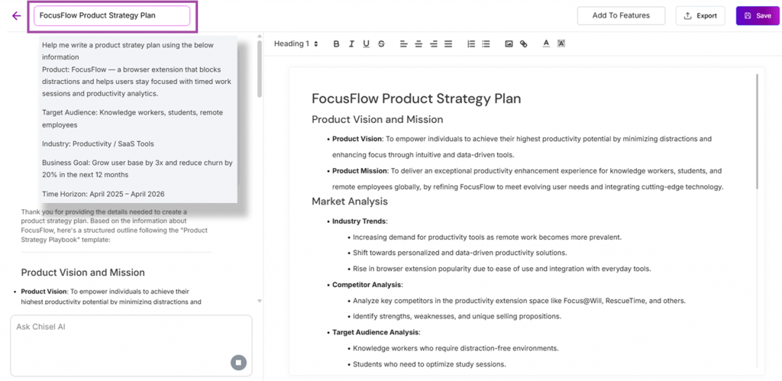Export the document
Image resolution: width=782 pixels, height=381 pixels.
[x=700, y=16]
